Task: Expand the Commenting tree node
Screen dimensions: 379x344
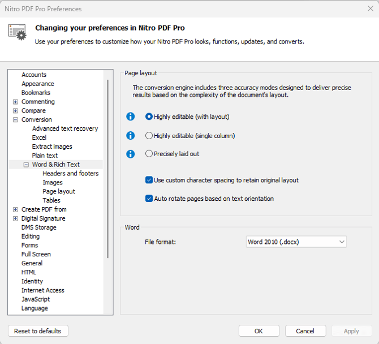Action: 15,102
